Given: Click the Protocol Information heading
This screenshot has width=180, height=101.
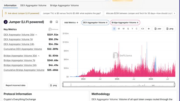Looking at the screenshot, I should click(18, 94).
